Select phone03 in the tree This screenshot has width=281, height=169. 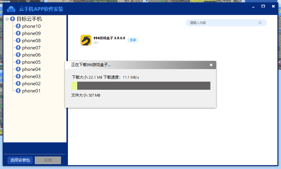coord(31,77)
